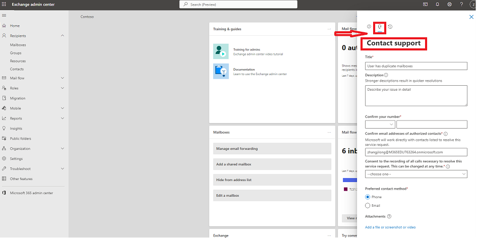
Task: Close the Contact support panel
Action: 471,17
